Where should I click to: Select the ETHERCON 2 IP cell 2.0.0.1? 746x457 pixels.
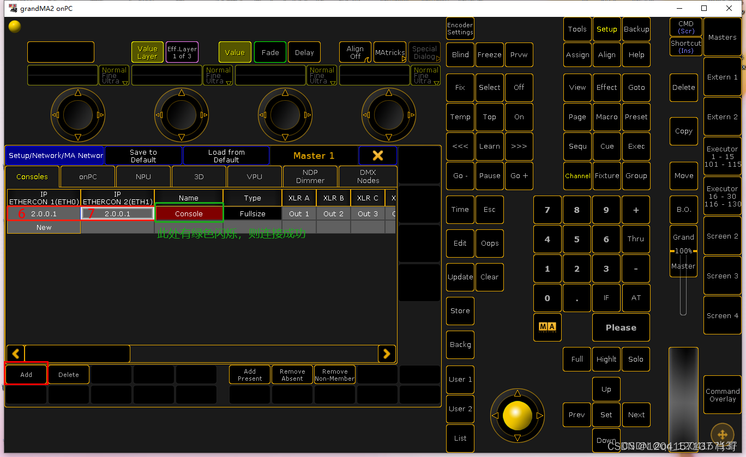click(x=117, y=214)
